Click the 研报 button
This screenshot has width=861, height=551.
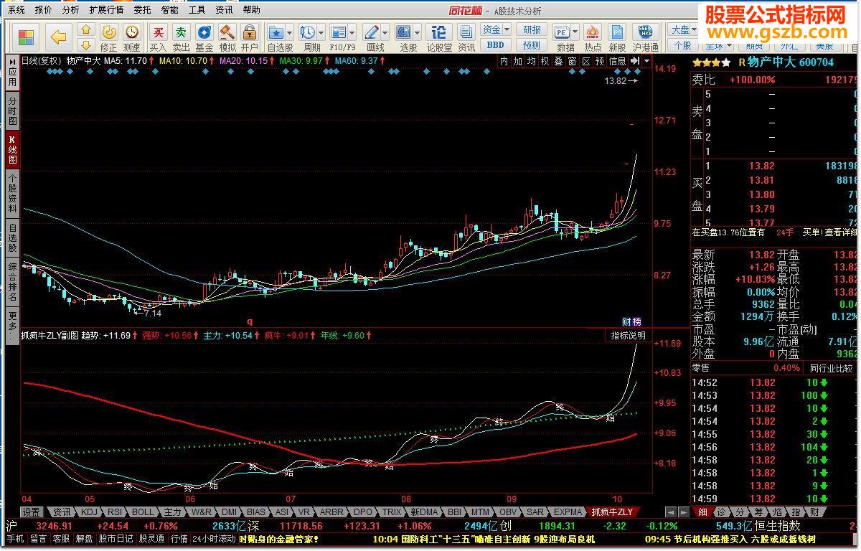click(x=532, y=29)
